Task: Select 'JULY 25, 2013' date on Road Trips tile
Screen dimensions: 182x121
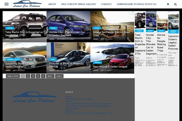Action: 106,39
